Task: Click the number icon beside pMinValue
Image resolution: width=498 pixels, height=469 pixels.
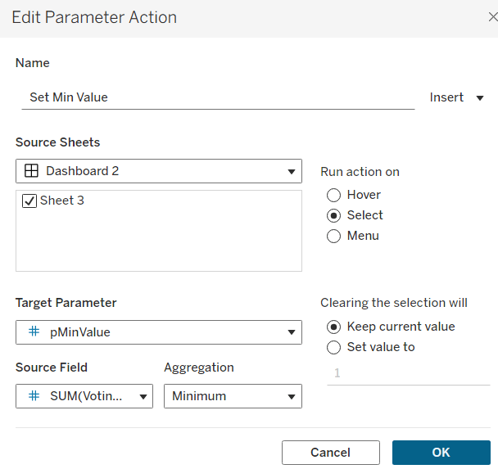Action: pos(34,331)
